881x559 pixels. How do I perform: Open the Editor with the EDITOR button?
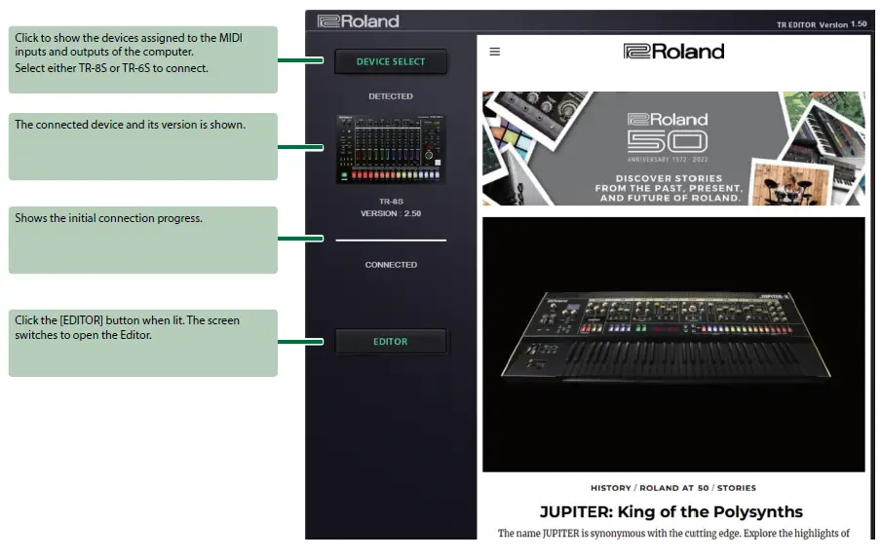pos(391,341)
